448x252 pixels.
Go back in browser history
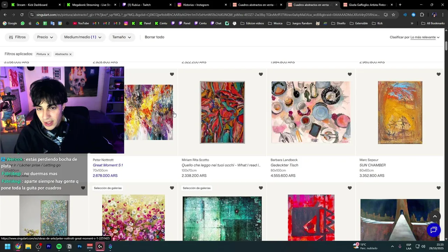[x=5, y=15]
